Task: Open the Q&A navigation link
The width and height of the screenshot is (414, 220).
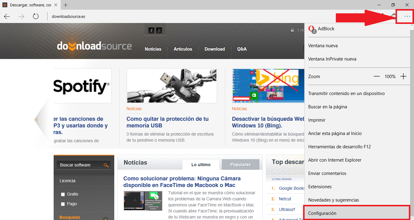Action: pos(242,49)
